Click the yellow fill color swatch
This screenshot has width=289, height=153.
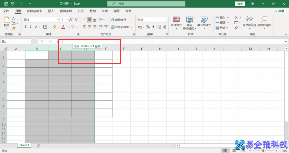(55, 27)
